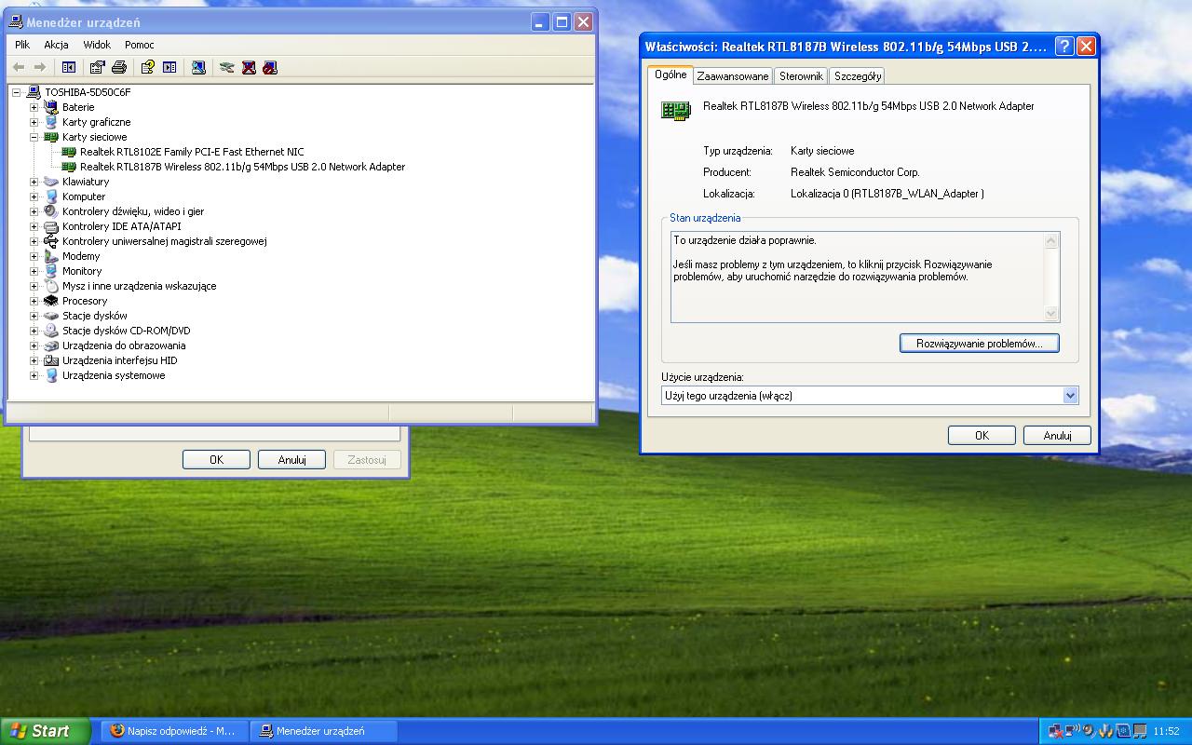The width and height of the screenshot is (1192, 745).
Task: Click OK in the Realtek properties dialog
Action: click(x=982, y=435)
